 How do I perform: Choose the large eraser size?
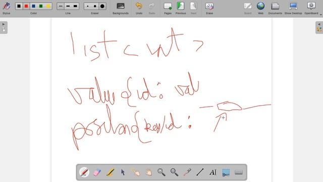tap(102, 6)
